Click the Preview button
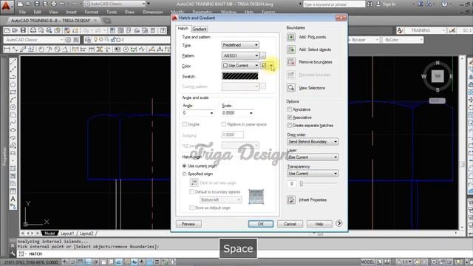Screen dimensions: 473x266 tap(188, 224)
